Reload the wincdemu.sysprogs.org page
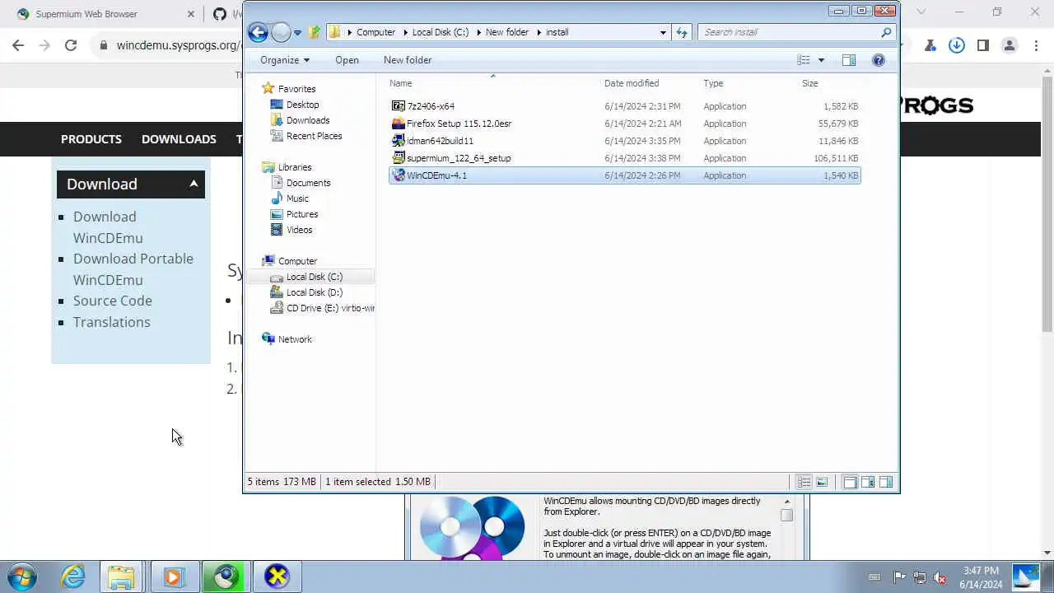 tap(71, 45)
